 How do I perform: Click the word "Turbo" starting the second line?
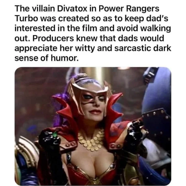point(26,19)
